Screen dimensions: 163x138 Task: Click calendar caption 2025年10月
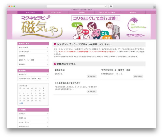tap(23, 86)
